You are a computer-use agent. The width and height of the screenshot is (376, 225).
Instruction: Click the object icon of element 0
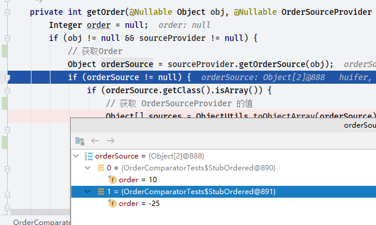coord(101,168)
